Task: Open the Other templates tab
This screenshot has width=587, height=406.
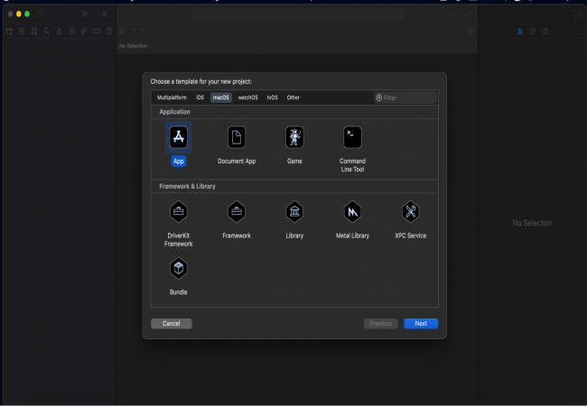Action: pos(293,97)
